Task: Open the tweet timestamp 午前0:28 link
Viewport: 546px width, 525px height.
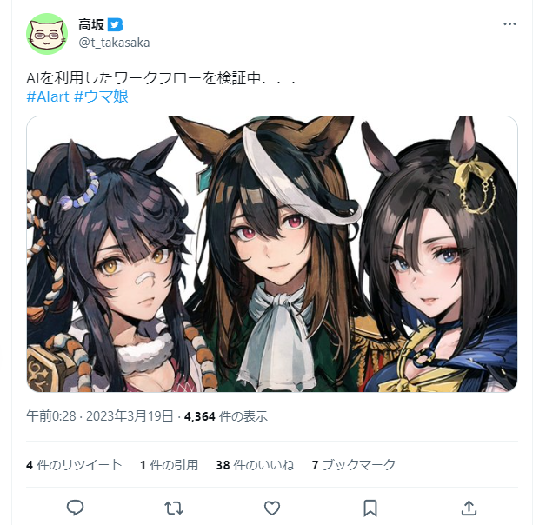Action: 100,416
